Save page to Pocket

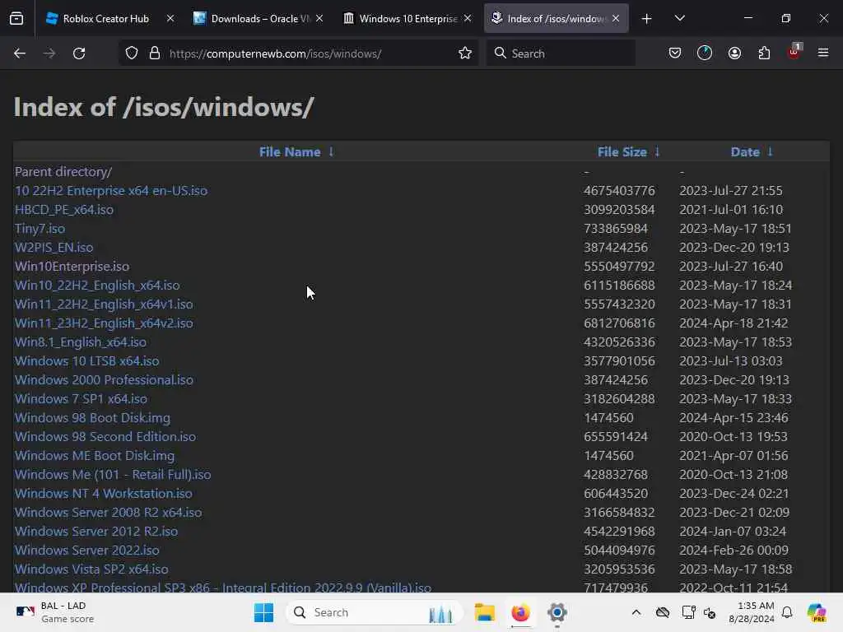[675, 53]
